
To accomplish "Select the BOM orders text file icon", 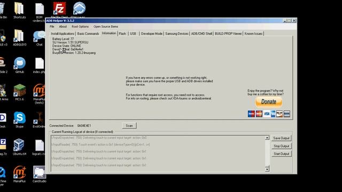I will pos(40,12).
